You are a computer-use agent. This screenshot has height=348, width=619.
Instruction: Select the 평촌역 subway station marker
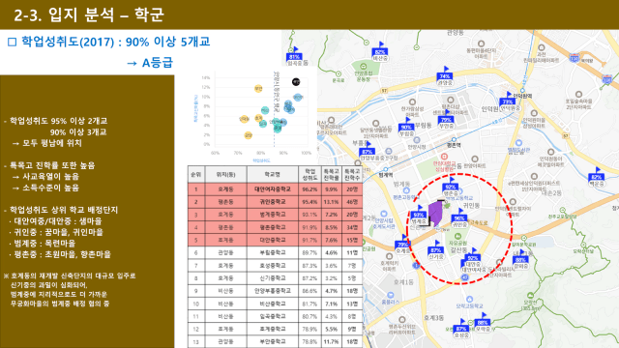click(x=454, y=139)
